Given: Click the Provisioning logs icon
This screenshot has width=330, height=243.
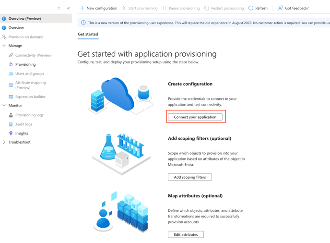Looking at the screenshot, I should tap(11, 115).
